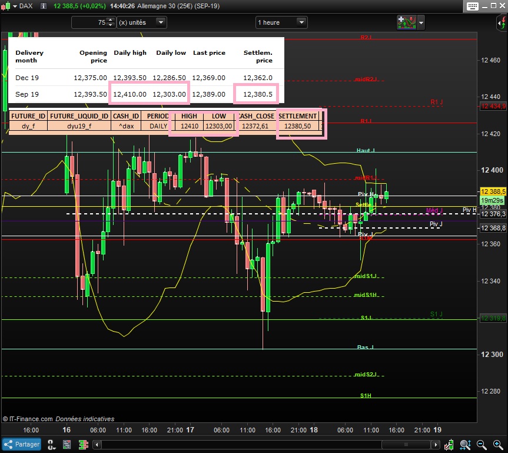Screen dimensions: 508x453
Task: Click the 12 368,8 price tag
Action: [493, 228]
